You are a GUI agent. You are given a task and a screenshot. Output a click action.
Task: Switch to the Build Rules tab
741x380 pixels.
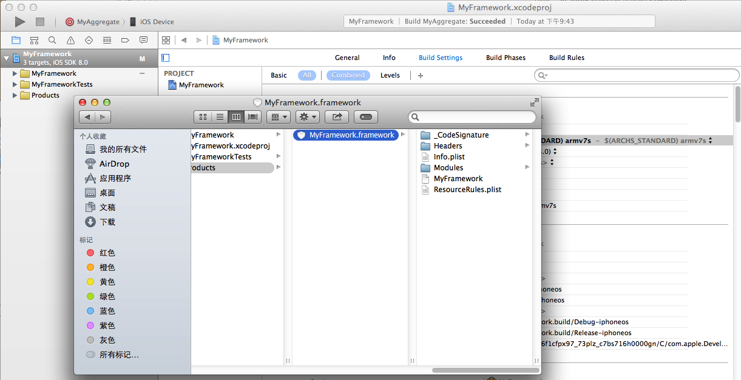click(567, 58)
